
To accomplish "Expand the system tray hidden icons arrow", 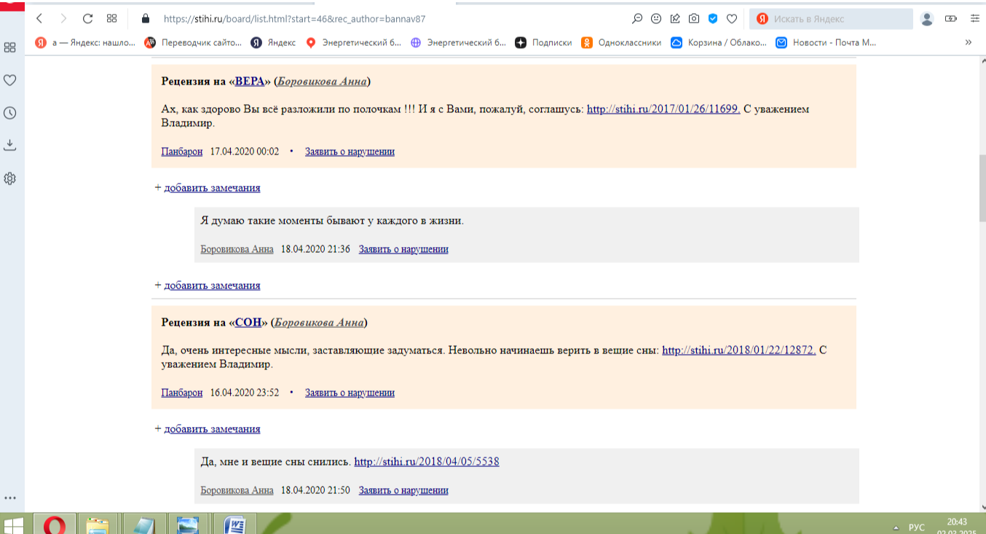I will coord(895,527).
